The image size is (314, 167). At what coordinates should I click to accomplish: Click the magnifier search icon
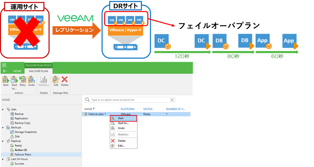click(x=87, y=100)
